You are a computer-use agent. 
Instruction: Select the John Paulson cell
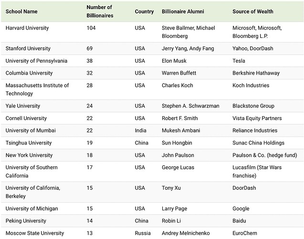[178, 155]
